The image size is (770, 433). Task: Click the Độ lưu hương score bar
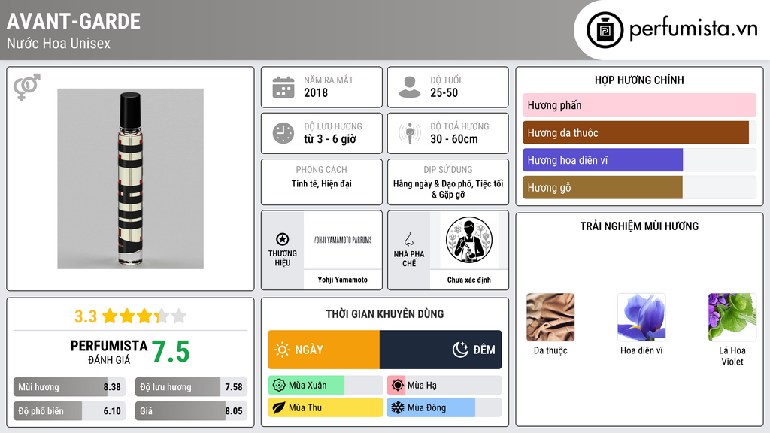tap(191, 387)
